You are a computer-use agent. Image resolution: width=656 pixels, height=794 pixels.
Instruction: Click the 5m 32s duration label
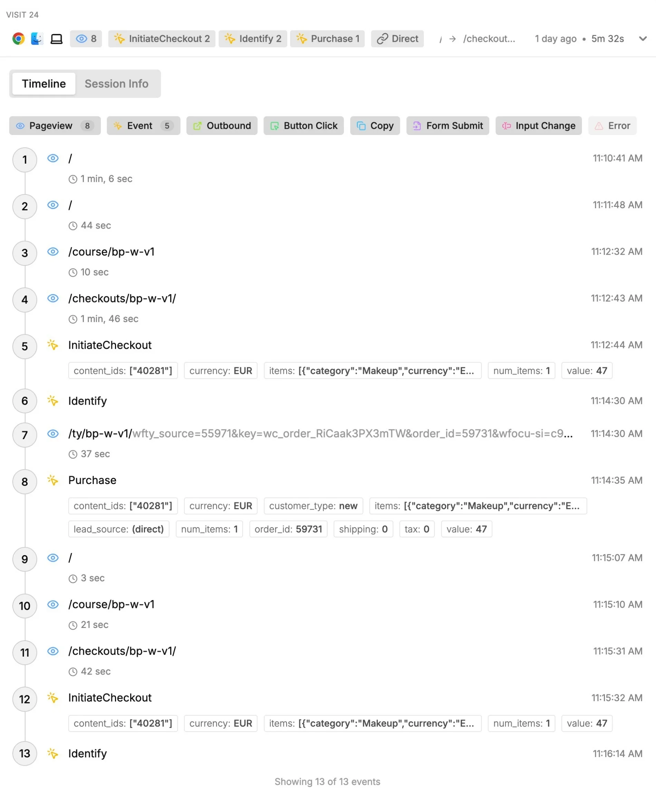(x=607, y=39)
